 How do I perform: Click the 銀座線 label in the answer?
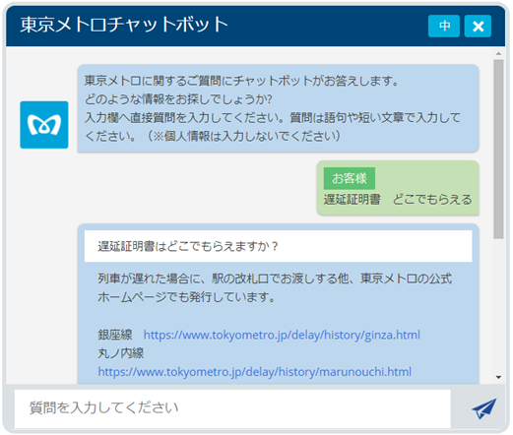pos(115,335)
